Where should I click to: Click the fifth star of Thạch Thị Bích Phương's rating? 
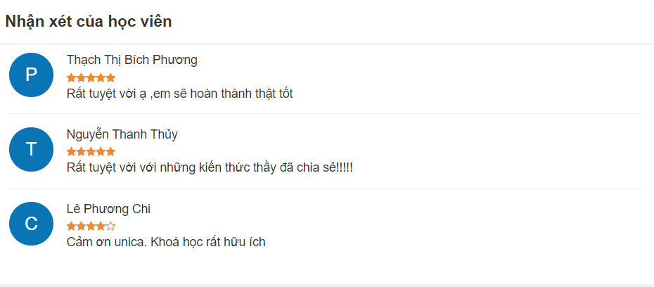tap(110, 77)
